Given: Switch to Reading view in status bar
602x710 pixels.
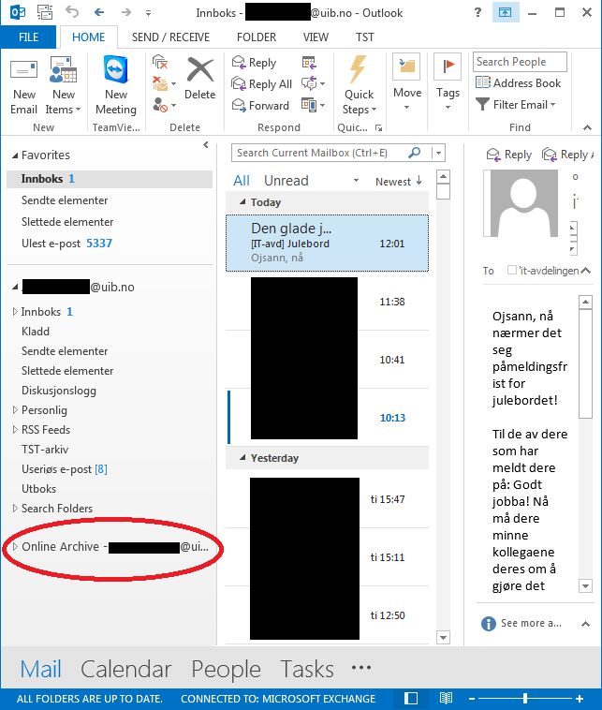Looking at the screenshot, I should click(x=447, y=699).
